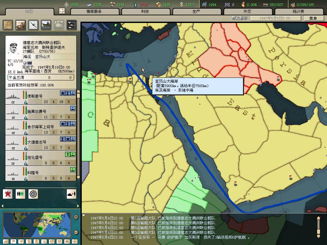
Task: Open the 科技 technology tab
Action: point(145,11)
